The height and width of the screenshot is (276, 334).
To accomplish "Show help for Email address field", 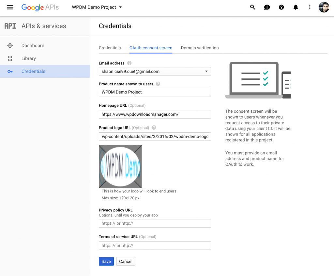I will point(129,63).
